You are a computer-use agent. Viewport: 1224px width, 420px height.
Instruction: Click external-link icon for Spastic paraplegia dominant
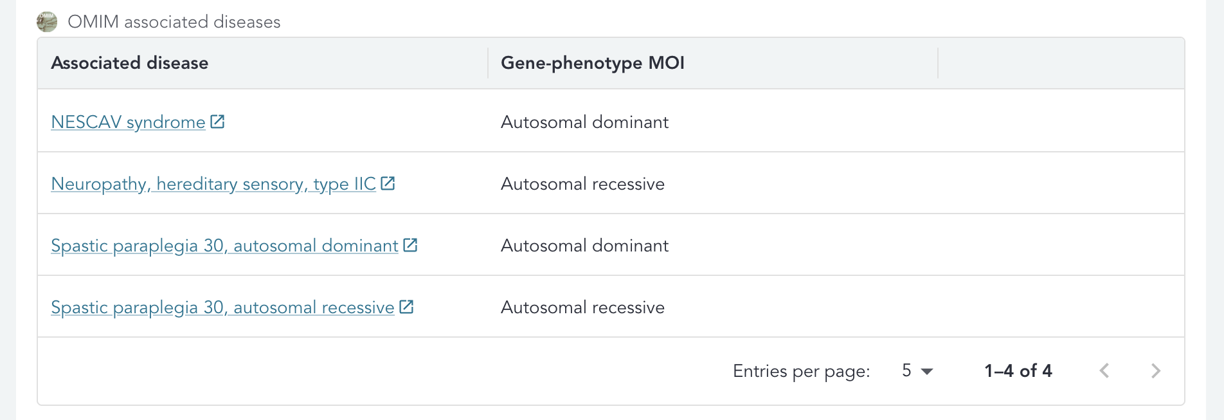(x=410, y=245)
